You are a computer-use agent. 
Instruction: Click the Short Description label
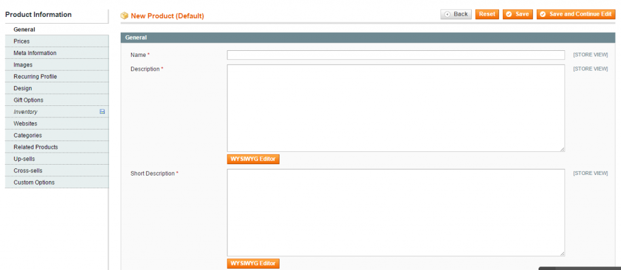(155, 174)
